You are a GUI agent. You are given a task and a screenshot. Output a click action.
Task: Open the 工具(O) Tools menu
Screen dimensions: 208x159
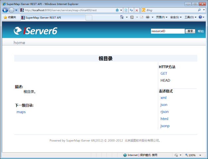tap(190, 17)
